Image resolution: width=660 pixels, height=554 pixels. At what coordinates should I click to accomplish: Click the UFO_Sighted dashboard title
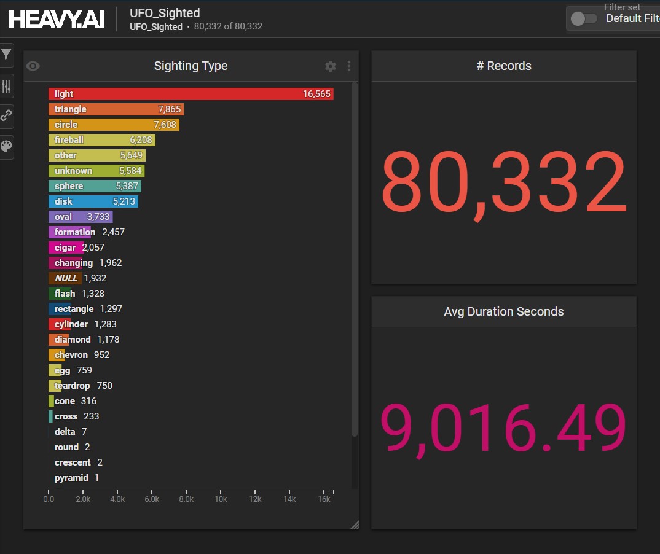point(165,13)
